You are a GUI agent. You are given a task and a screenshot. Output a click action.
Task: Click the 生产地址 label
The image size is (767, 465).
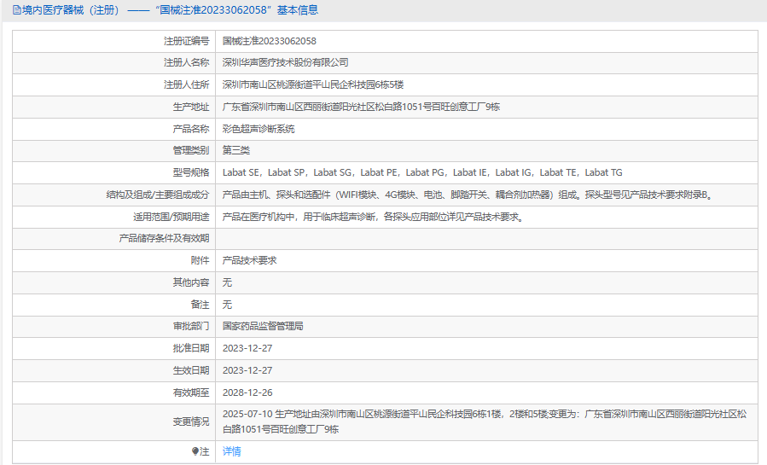(191, 107)
